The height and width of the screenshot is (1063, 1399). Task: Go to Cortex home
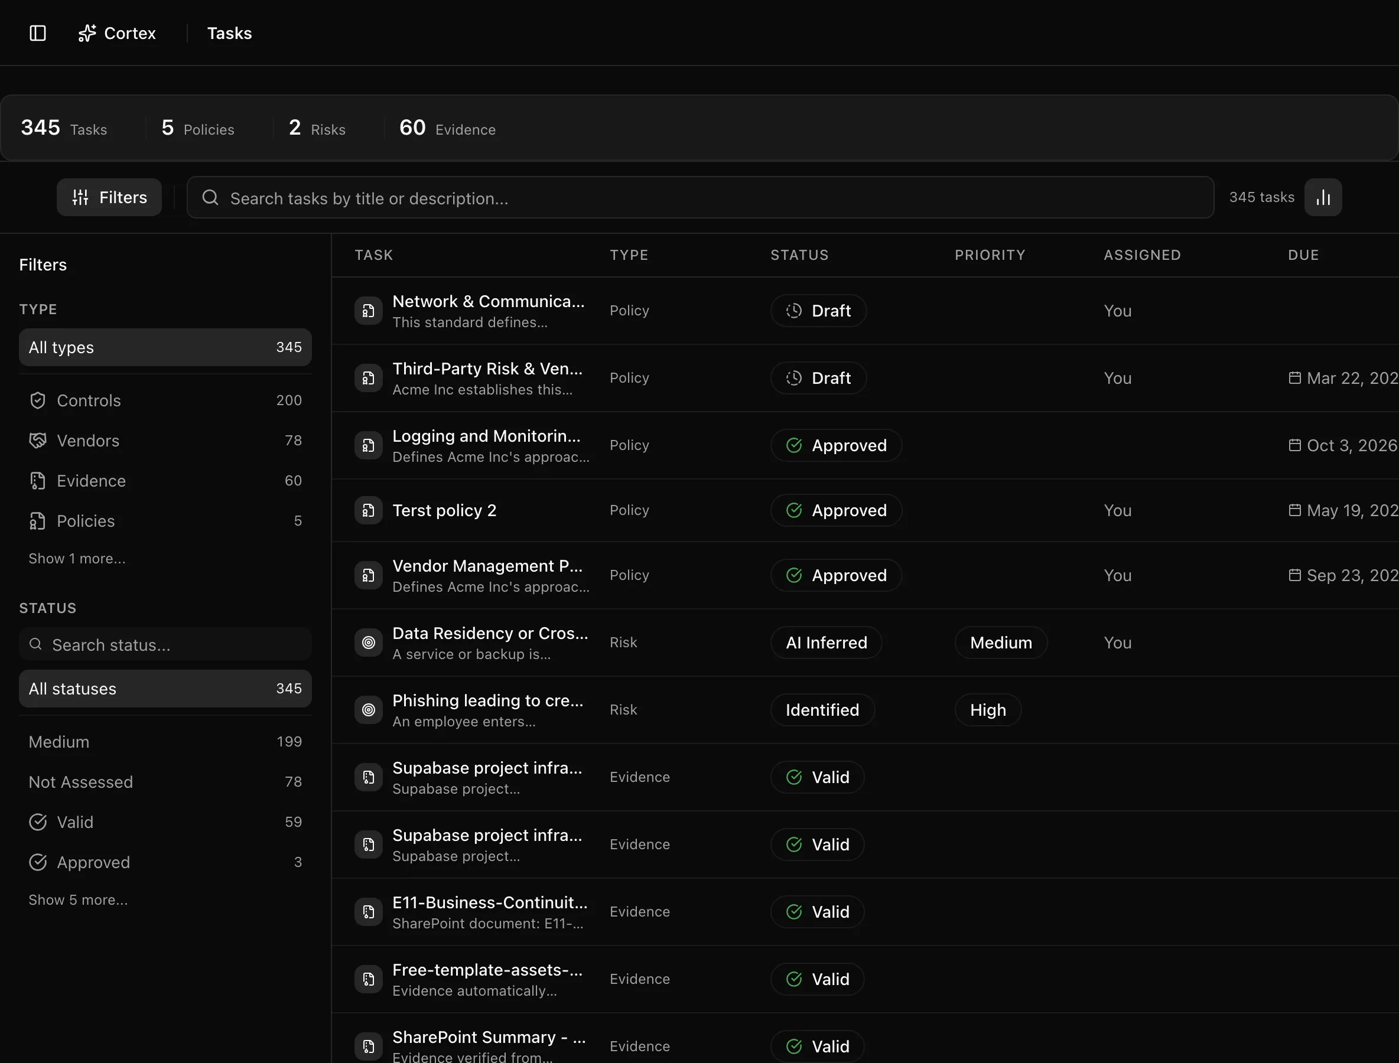click(x=117, y=33)
